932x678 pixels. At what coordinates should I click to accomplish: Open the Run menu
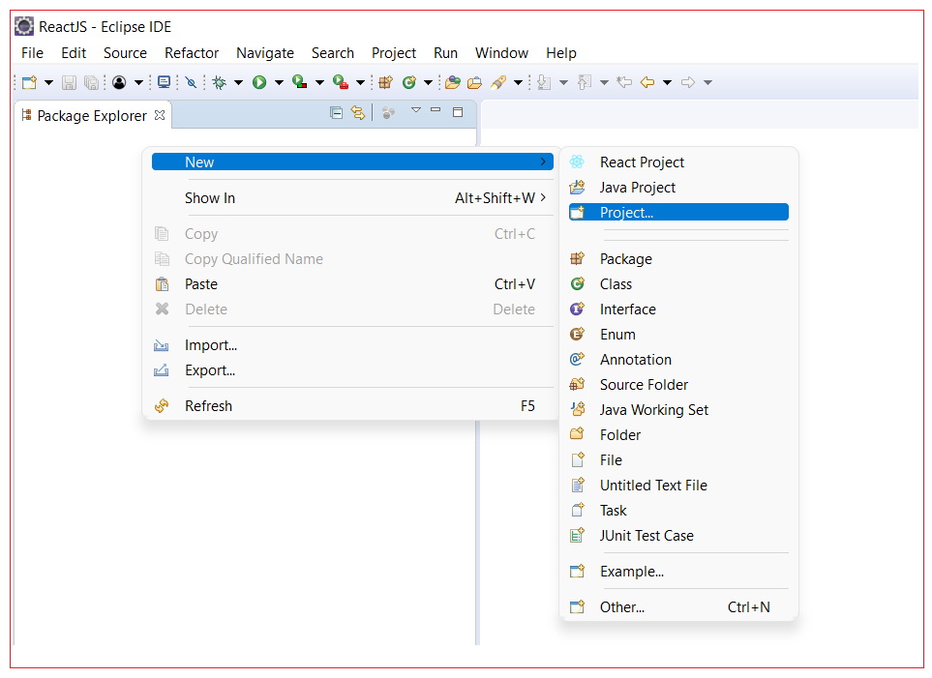[446, 53]
